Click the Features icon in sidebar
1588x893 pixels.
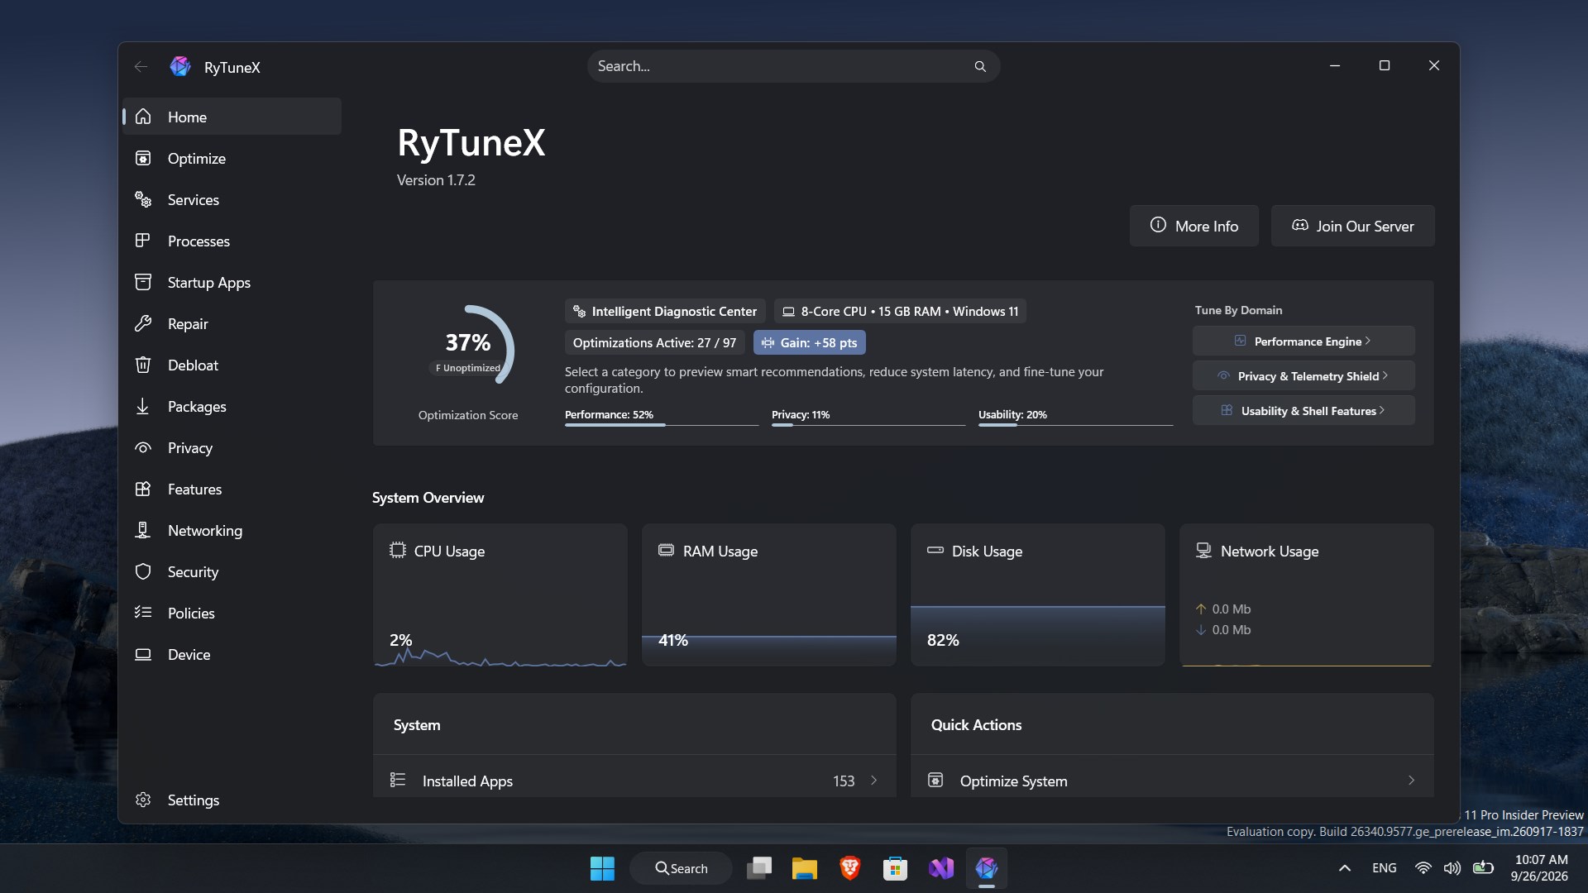click(x=143, y=489)
